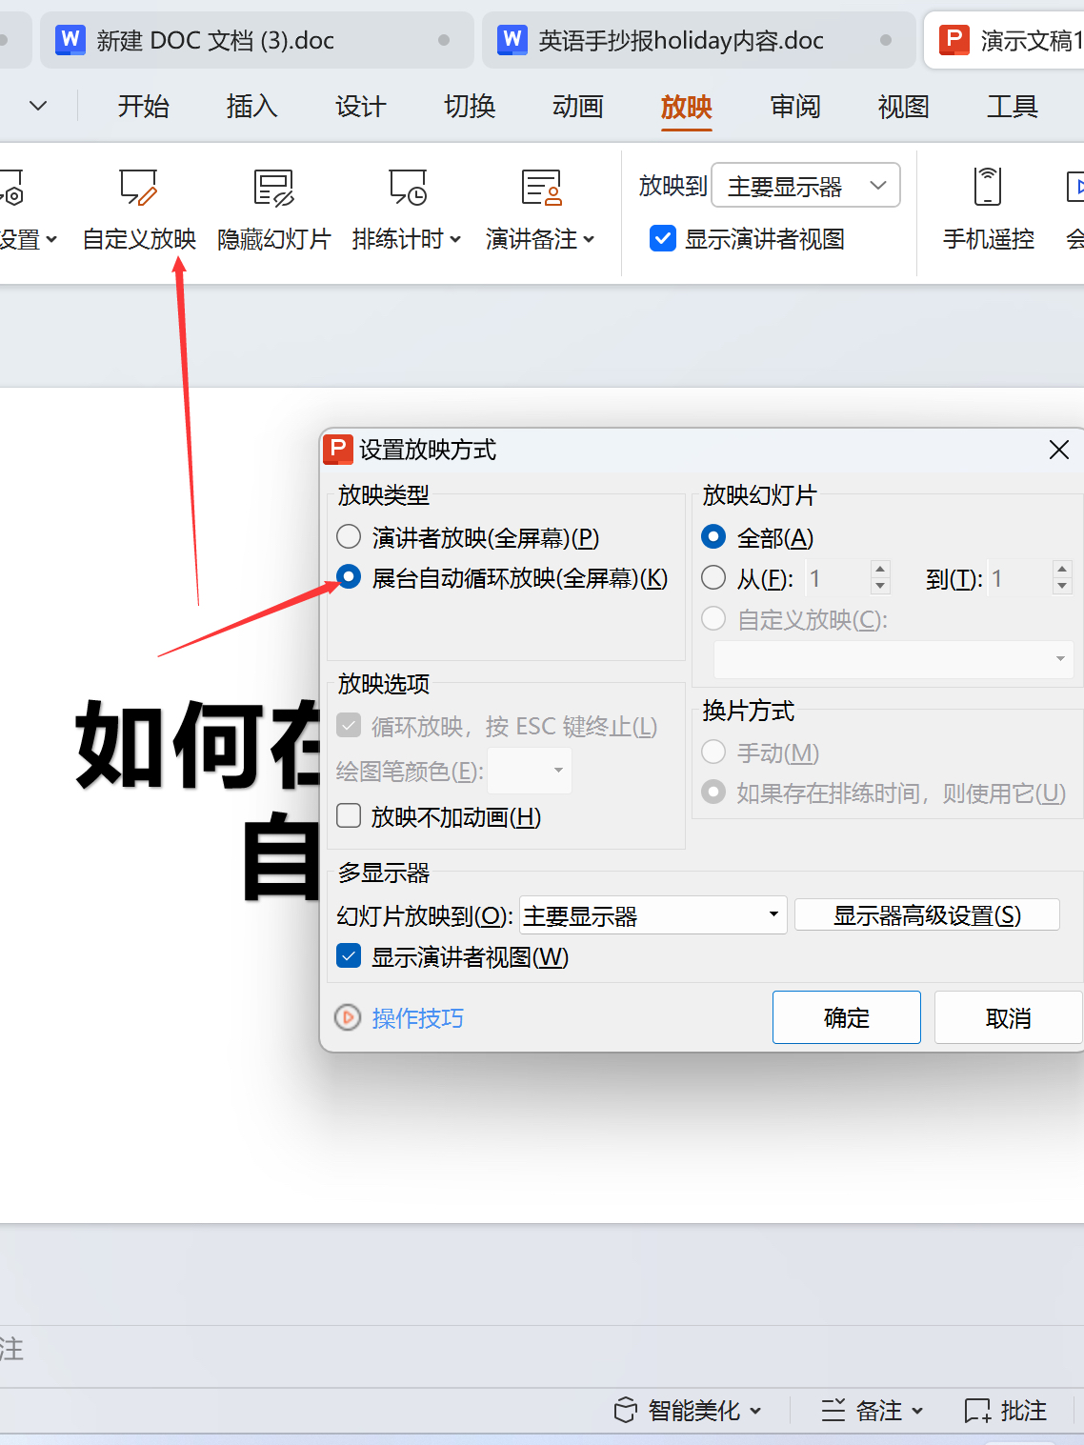1084x1445 pixels.
Task: Open the Insert (插入) ribbon tab
Action: click(251, 107)
